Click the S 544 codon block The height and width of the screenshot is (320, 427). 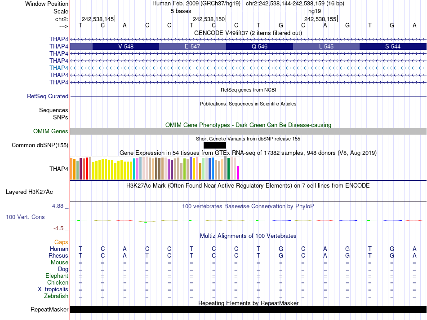[392, 46]
